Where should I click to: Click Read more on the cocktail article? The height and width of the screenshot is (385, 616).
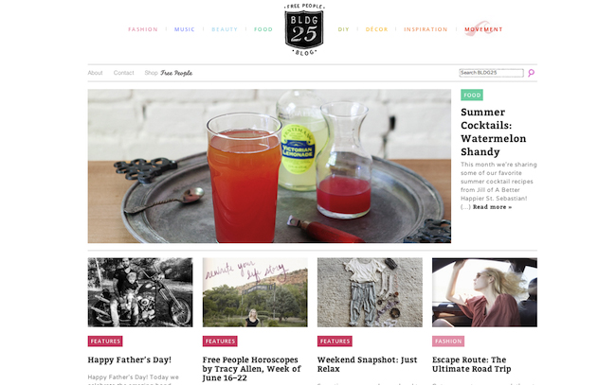[492, 206]
